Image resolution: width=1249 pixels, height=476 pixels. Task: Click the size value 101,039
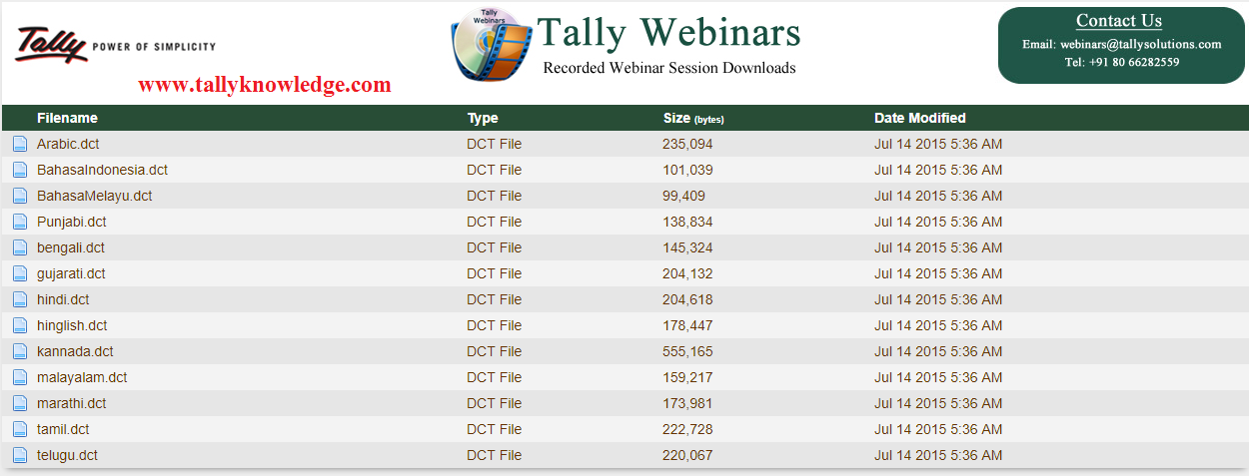click(x=687, y=170)
